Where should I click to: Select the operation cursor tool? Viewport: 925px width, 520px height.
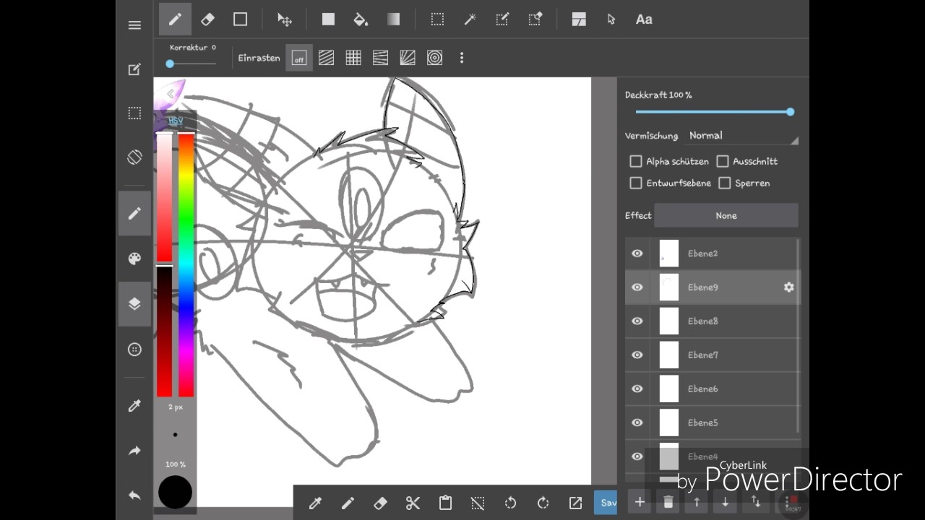[611, 19]
